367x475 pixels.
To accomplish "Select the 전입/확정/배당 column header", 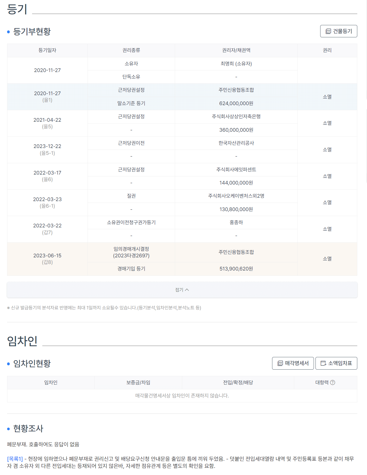I will [238, 382].
